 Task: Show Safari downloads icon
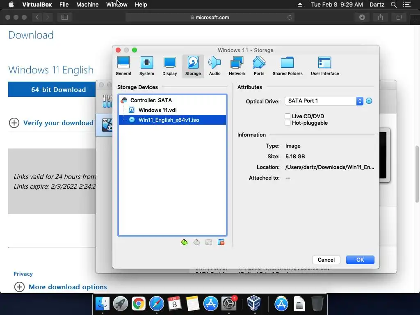click(x=362, y=17)
